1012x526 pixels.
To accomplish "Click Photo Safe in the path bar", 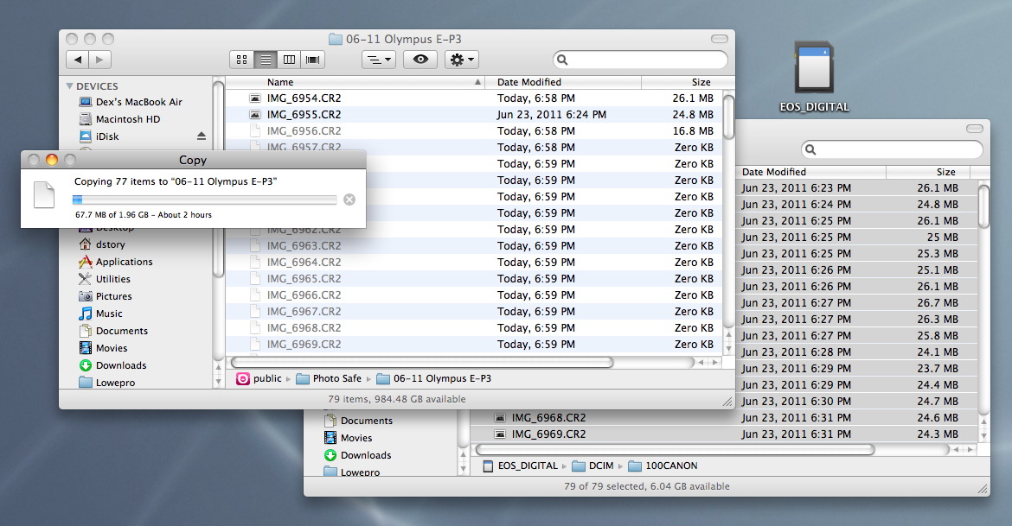I will (x=336, y=378).
